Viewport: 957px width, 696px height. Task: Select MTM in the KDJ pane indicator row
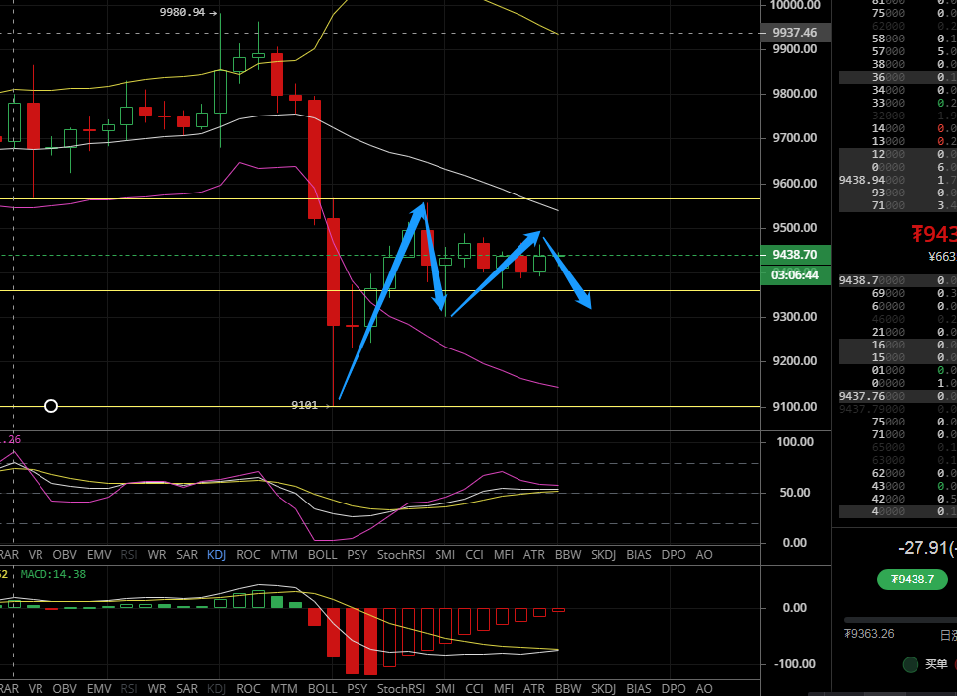coord(283,555)
